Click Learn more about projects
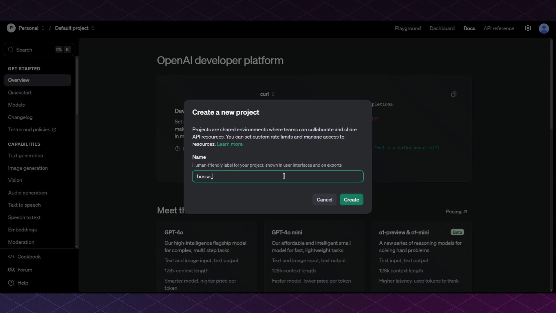The width and height of the screenshot is (556, 313). pyautogui.click(x=230, y=144)
